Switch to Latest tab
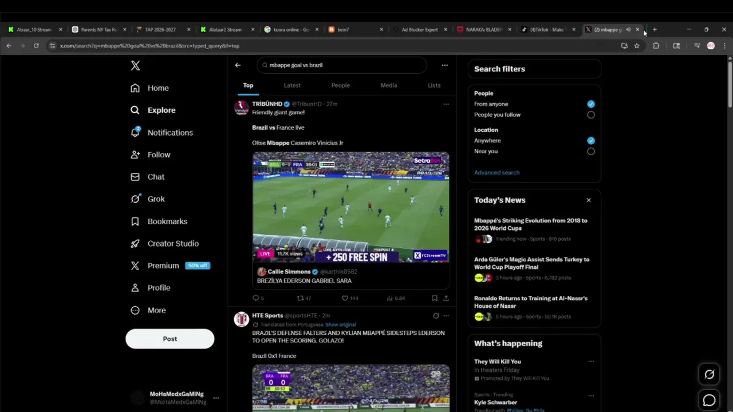The height and width of the screenshot is (412, 733). point(292,85)
